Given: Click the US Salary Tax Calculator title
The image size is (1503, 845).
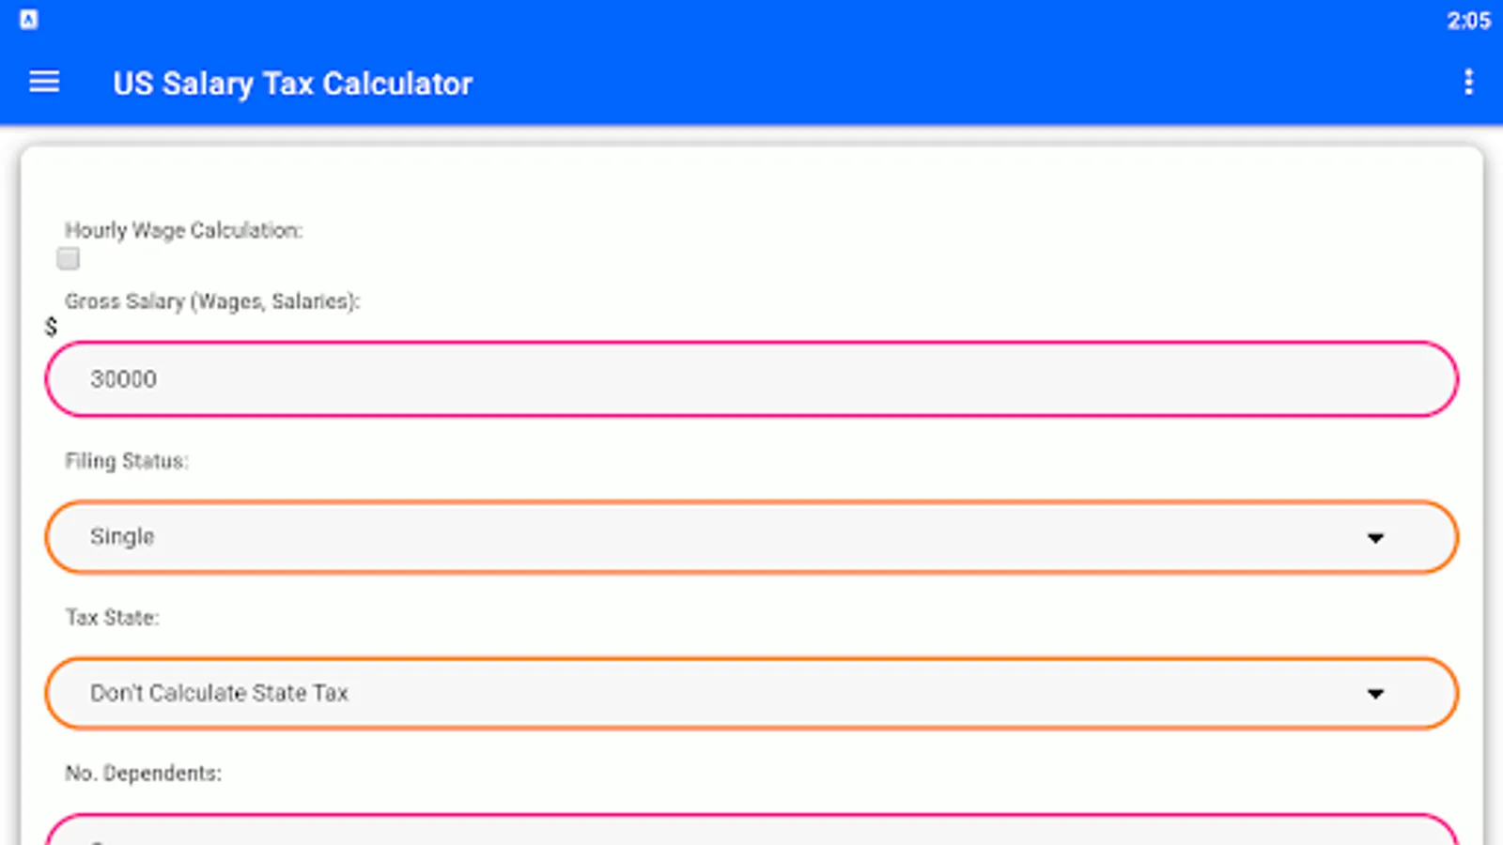Looking at the screenshot, I should pyautogui.click(x=292, y=84).
